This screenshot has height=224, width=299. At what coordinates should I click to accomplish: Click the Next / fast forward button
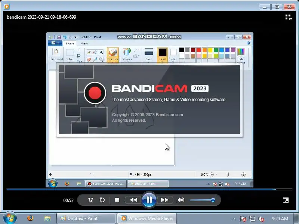[164, 200]
